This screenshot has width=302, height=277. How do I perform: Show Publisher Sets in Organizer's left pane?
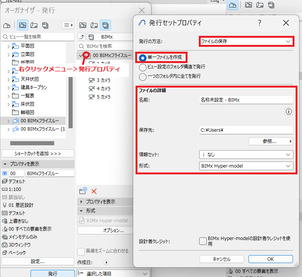point(45,25)
